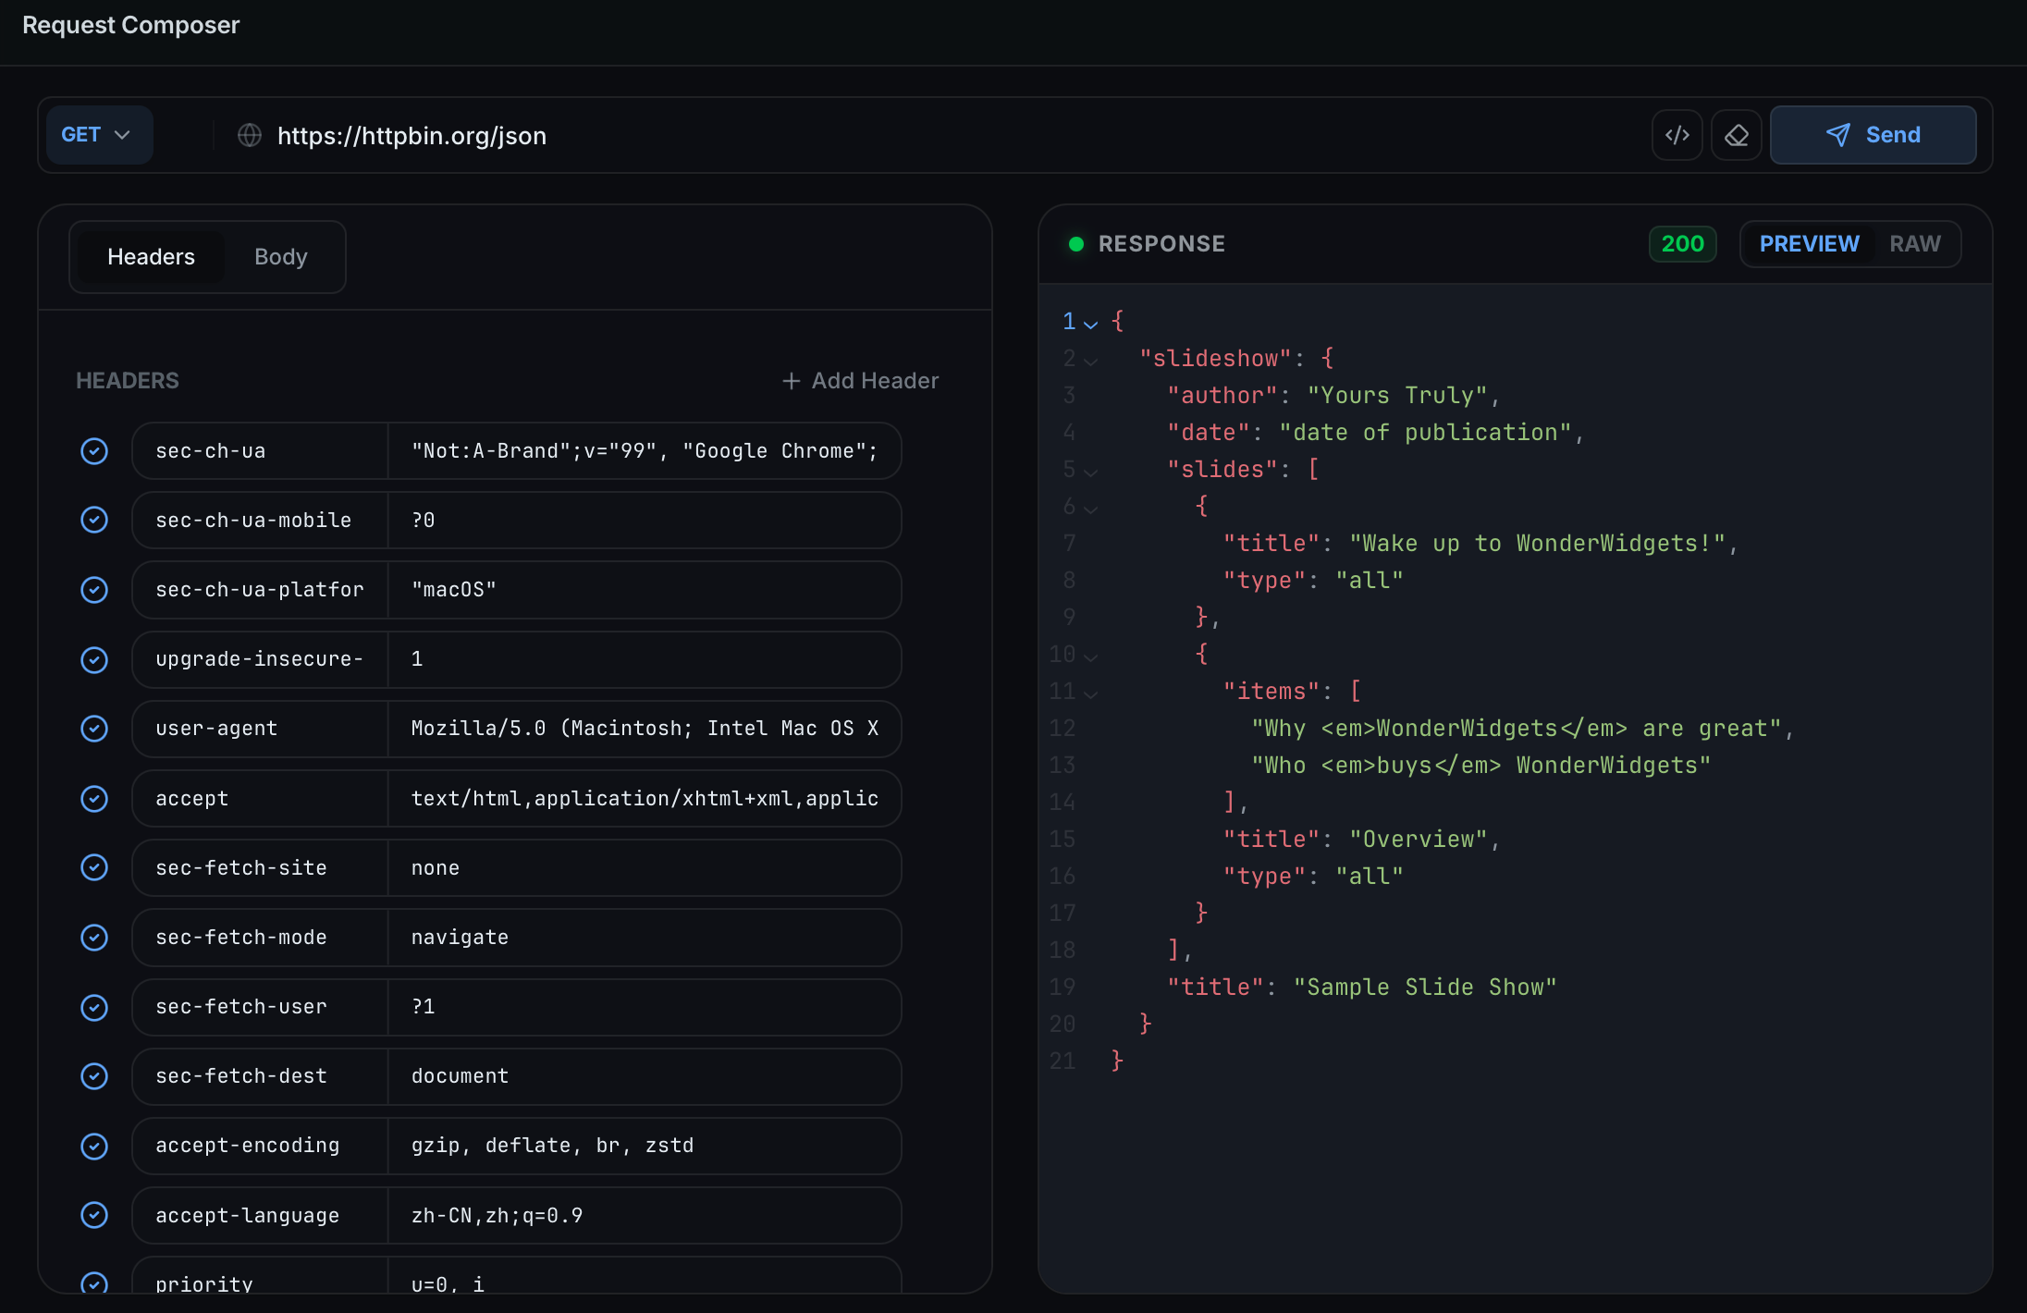Click the 200 status code badge
Screen dimensions: 2027x1313
pyautogui.click(x=1682, y=243)
